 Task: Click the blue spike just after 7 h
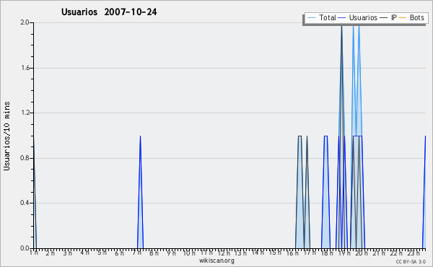click(x=140, y=192)
